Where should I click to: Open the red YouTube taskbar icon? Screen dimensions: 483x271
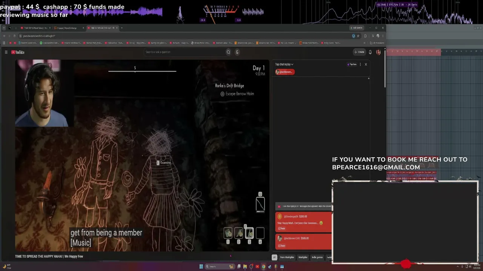(257, 266)
